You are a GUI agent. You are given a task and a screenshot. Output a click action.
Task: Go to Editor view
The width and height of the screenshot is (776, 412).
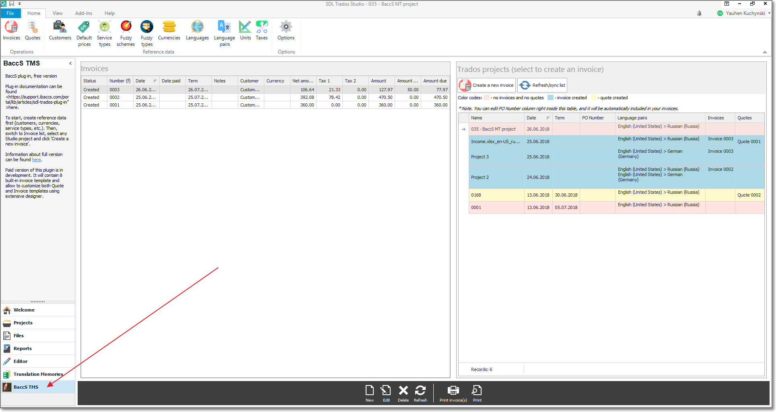(x=38, y=361)
